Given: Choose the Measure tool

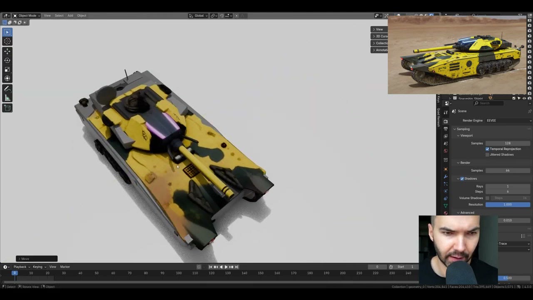Looking at the screenshot, I should [x=7, y=98].
